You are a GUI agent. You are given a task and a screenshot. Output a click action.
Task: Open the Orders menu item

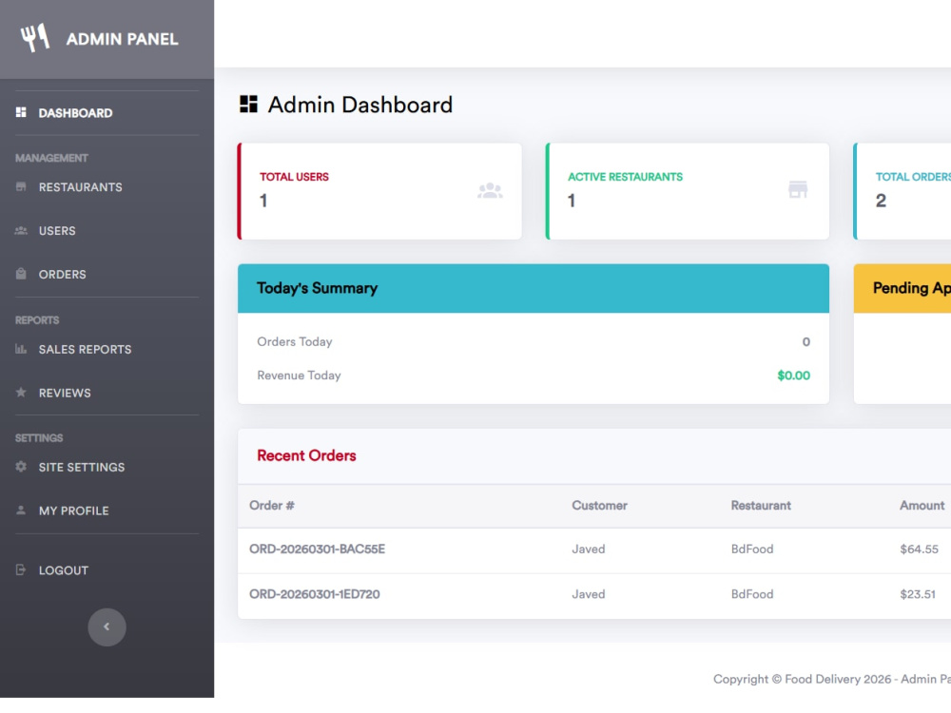[x=107, y=275]
